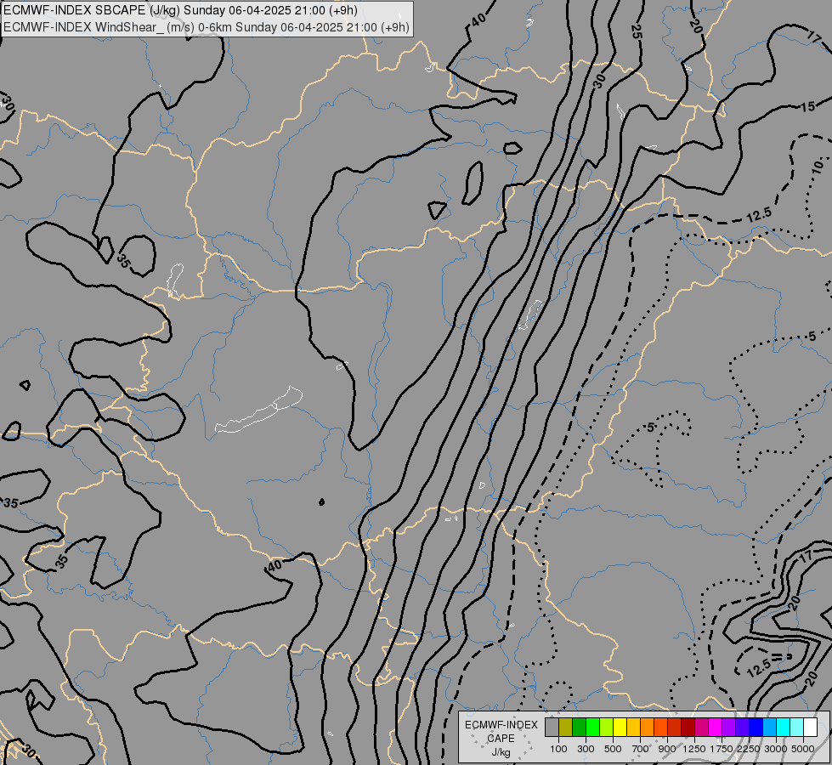Click the J/kg unit label in the legend
This screenshot has height=765, width=832.
(x=501, y=752)
